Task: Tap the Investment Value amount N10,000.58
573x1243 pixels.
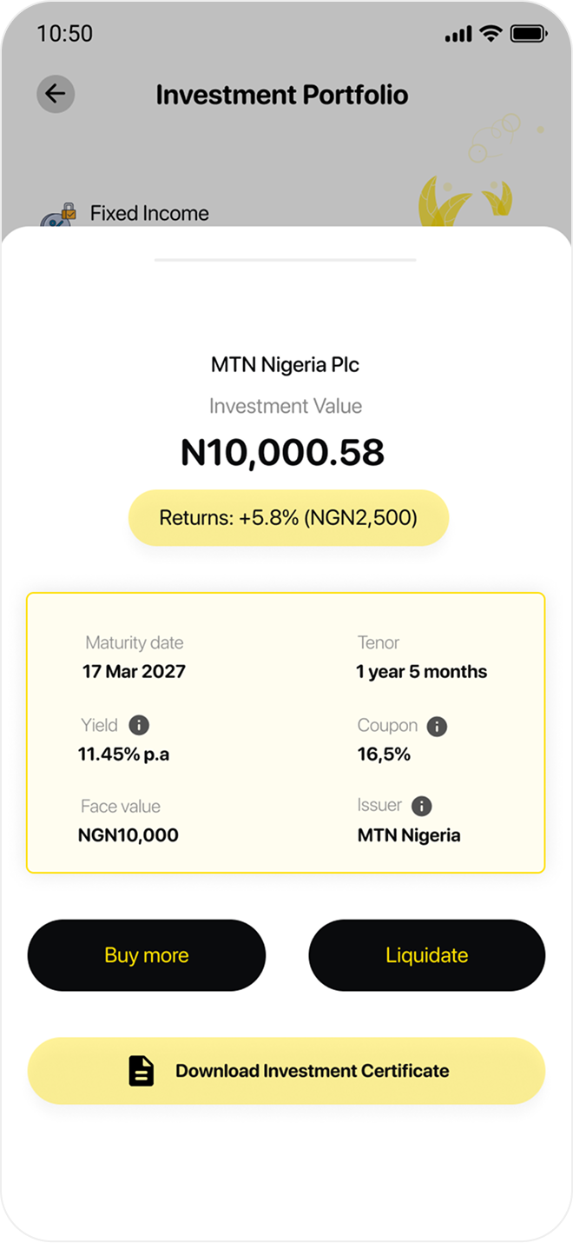Action: (x=285, y=450)
